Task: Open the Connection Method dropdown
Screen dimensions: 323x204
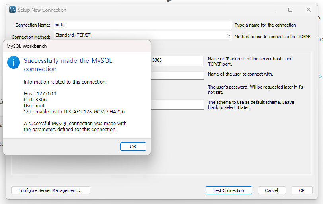Action: (143, 35)
